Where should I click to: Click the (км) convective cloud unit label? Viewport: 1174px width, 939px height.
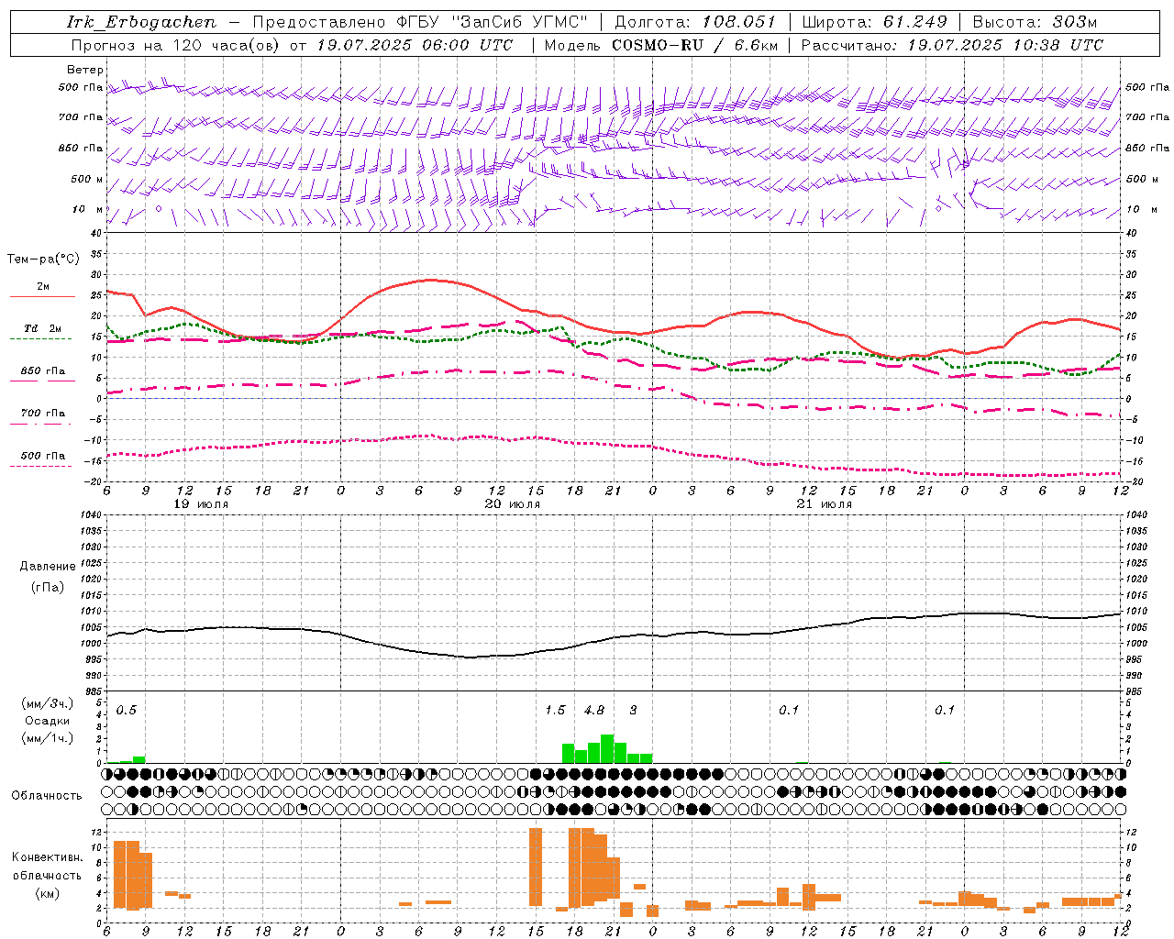coord(47,893)
